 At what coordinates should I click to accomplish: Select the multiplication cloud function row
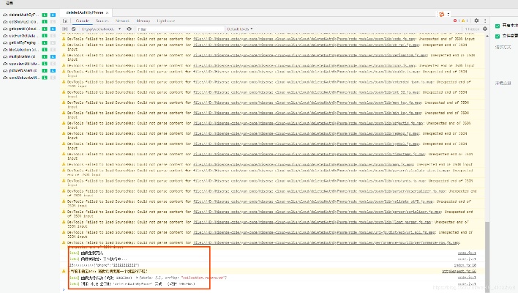(29, 56)
